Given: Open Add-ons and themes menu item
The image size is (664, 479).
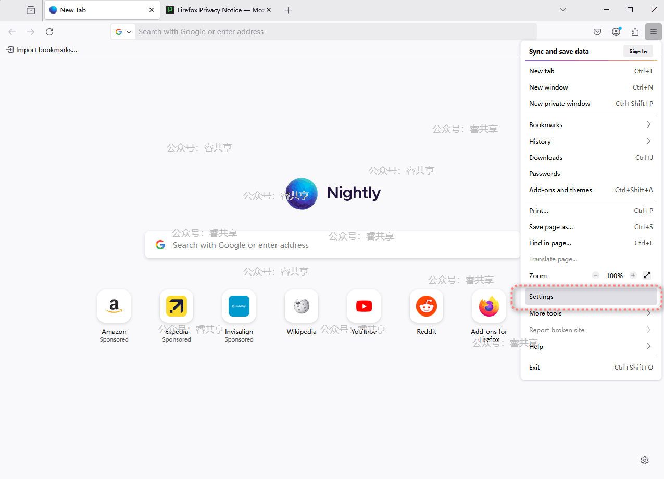Looking at the screenshot, I should 591,190.
